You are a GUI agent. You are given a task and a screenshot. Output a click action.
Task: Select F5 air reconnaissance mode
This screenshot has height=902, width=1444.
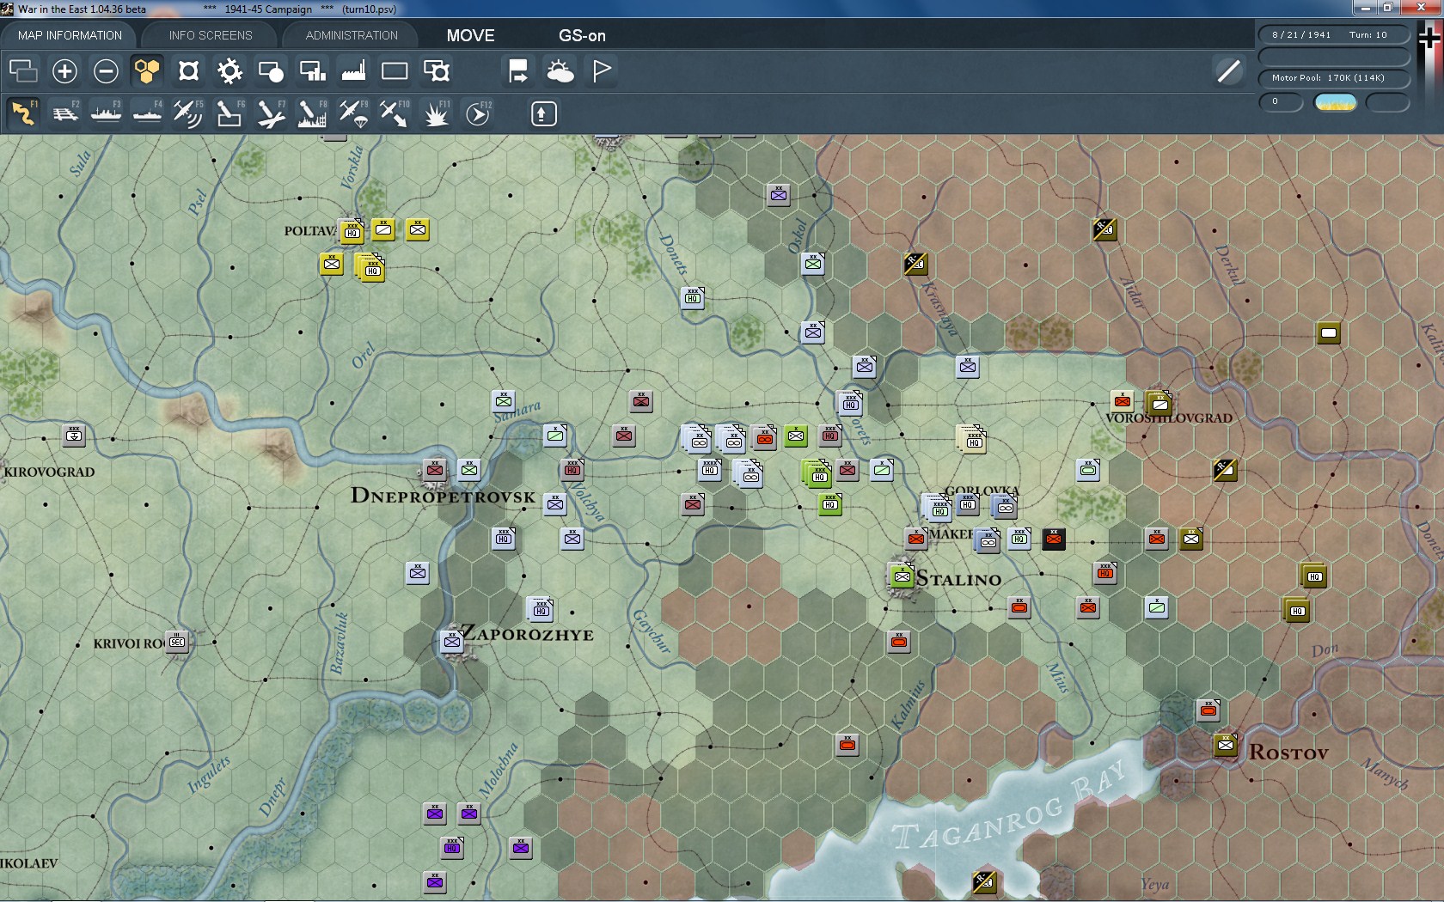click(x=188, y=113)
